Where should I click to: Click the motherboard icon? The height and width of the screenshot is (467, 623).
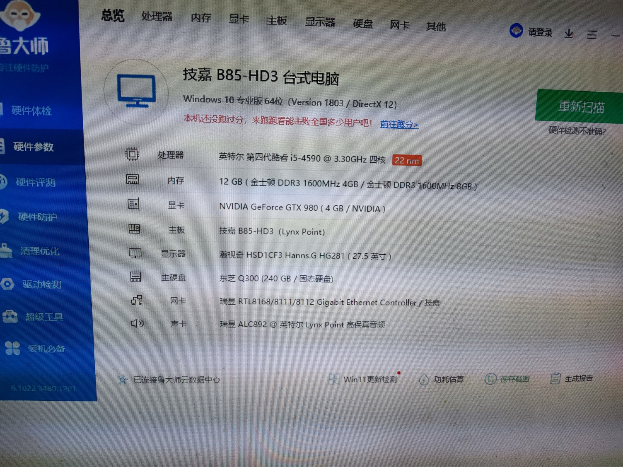134,229
